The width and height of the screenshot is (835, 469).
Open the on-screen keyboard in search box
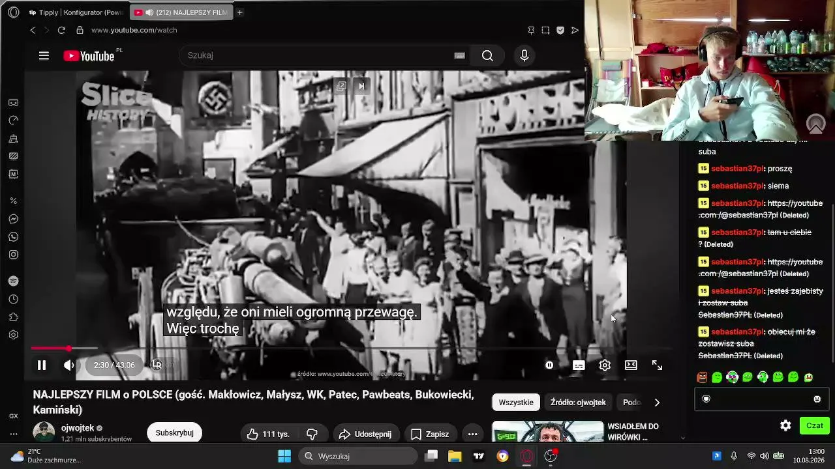459,55
